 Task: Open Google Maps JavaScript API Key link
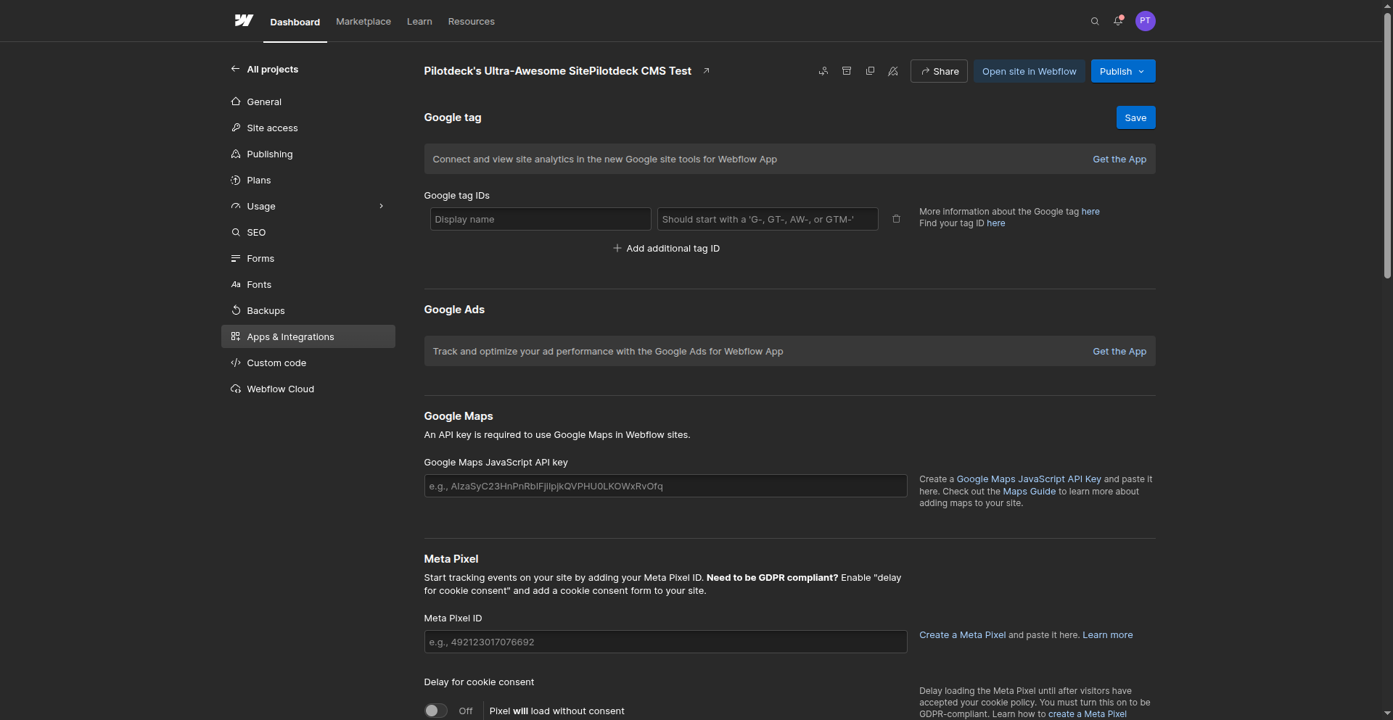(1028, 479)
